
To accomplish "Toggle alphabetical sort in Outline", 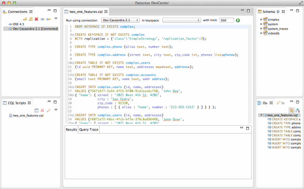I will (298, 110).
